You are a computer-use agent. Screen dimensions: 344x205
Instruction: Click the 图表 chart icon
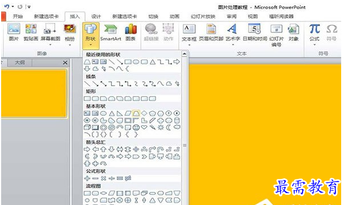tap(131, 32)
